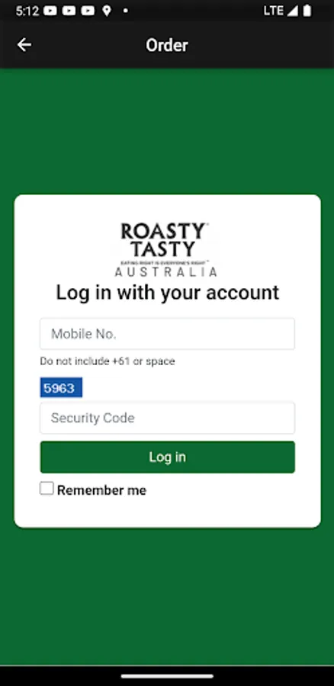The image size is (334, 686).
Task: Focus the Mobile No. input field
Action: click(x=167, y=334)
